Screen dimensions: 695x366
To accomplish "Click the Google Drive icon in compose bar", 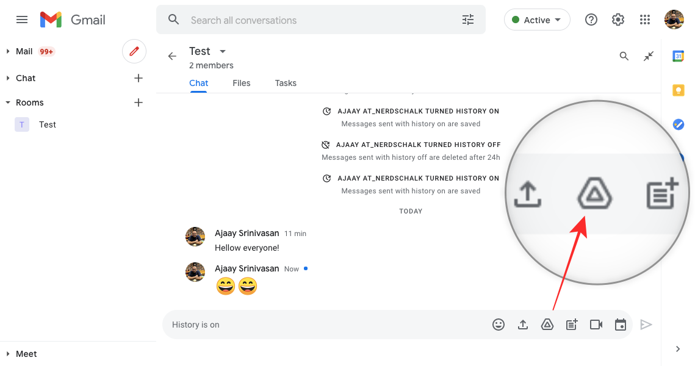I will pos(547,325).
